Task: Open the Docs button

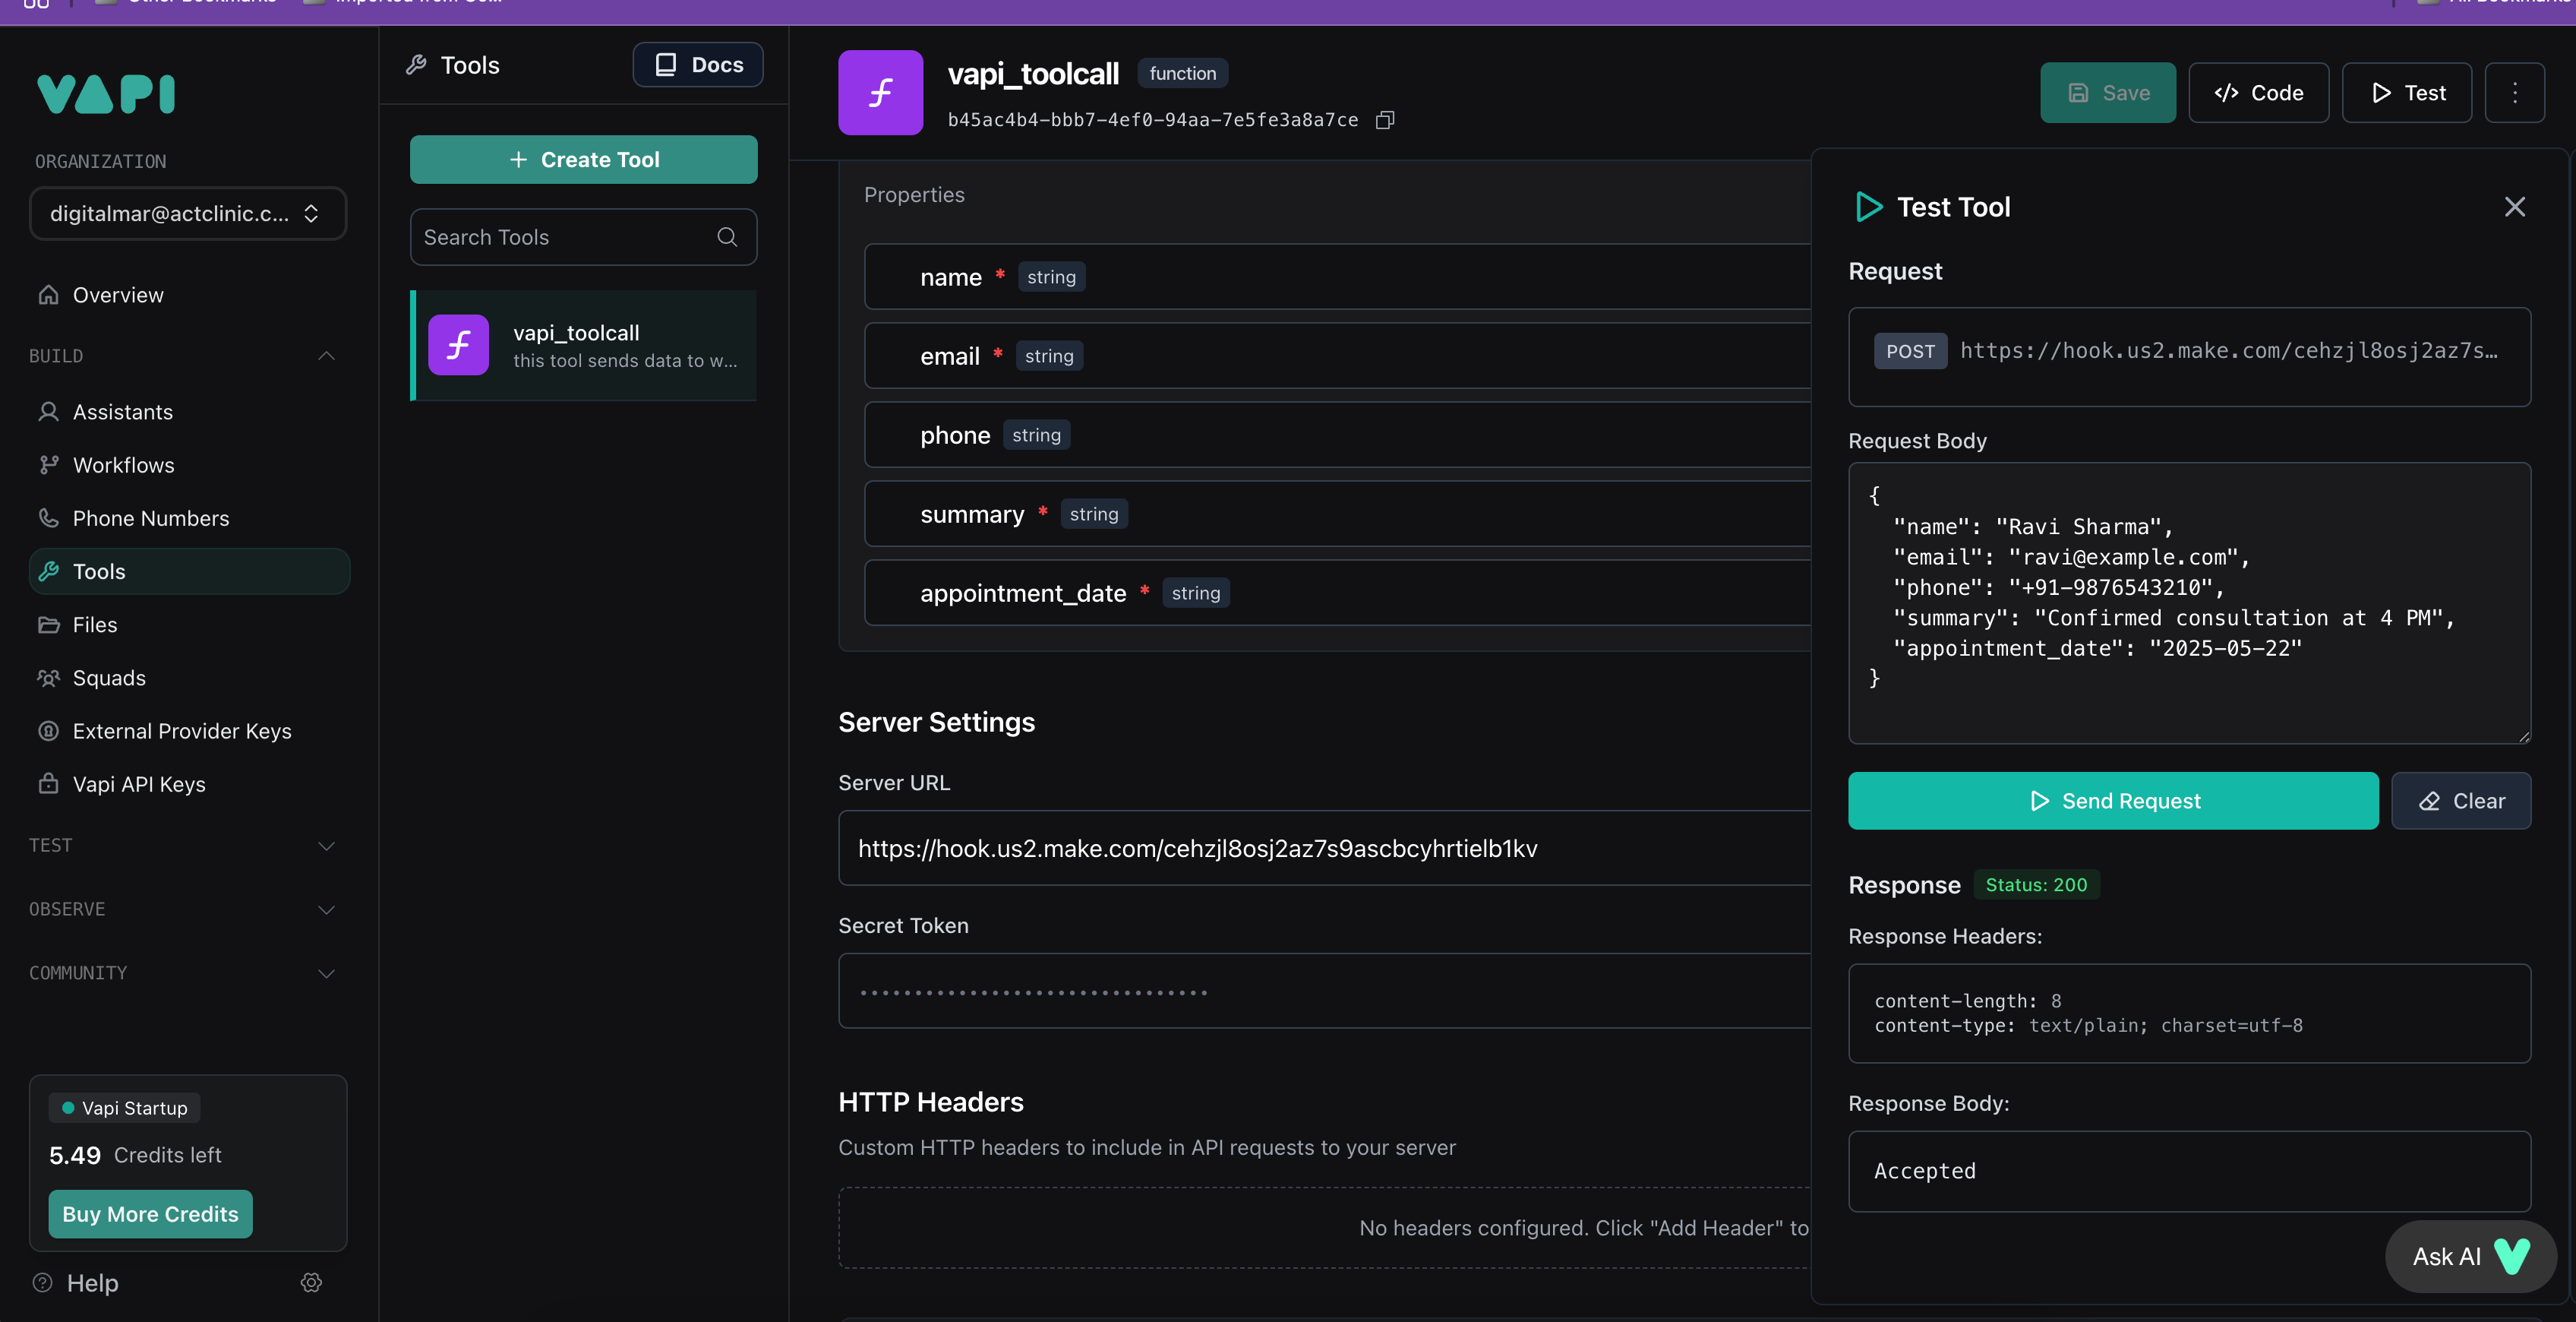Action: click(x=698, y=65)
